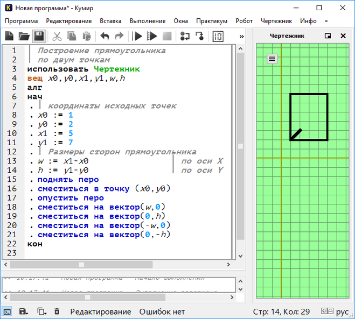The height and width of the screenshot is (319, 355).
Task: Undo the last edit
Action: [105, 36]
